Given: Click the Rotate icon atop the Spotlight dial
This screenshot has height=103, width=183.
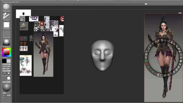Looking at the screenshot, I should click(165, 40).
